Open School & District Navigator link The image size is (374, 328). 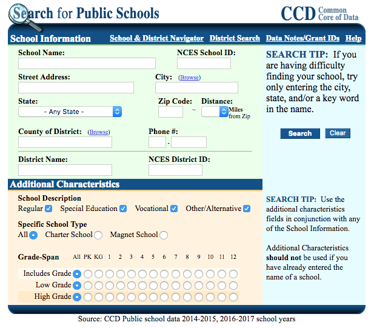click(157, 38)
